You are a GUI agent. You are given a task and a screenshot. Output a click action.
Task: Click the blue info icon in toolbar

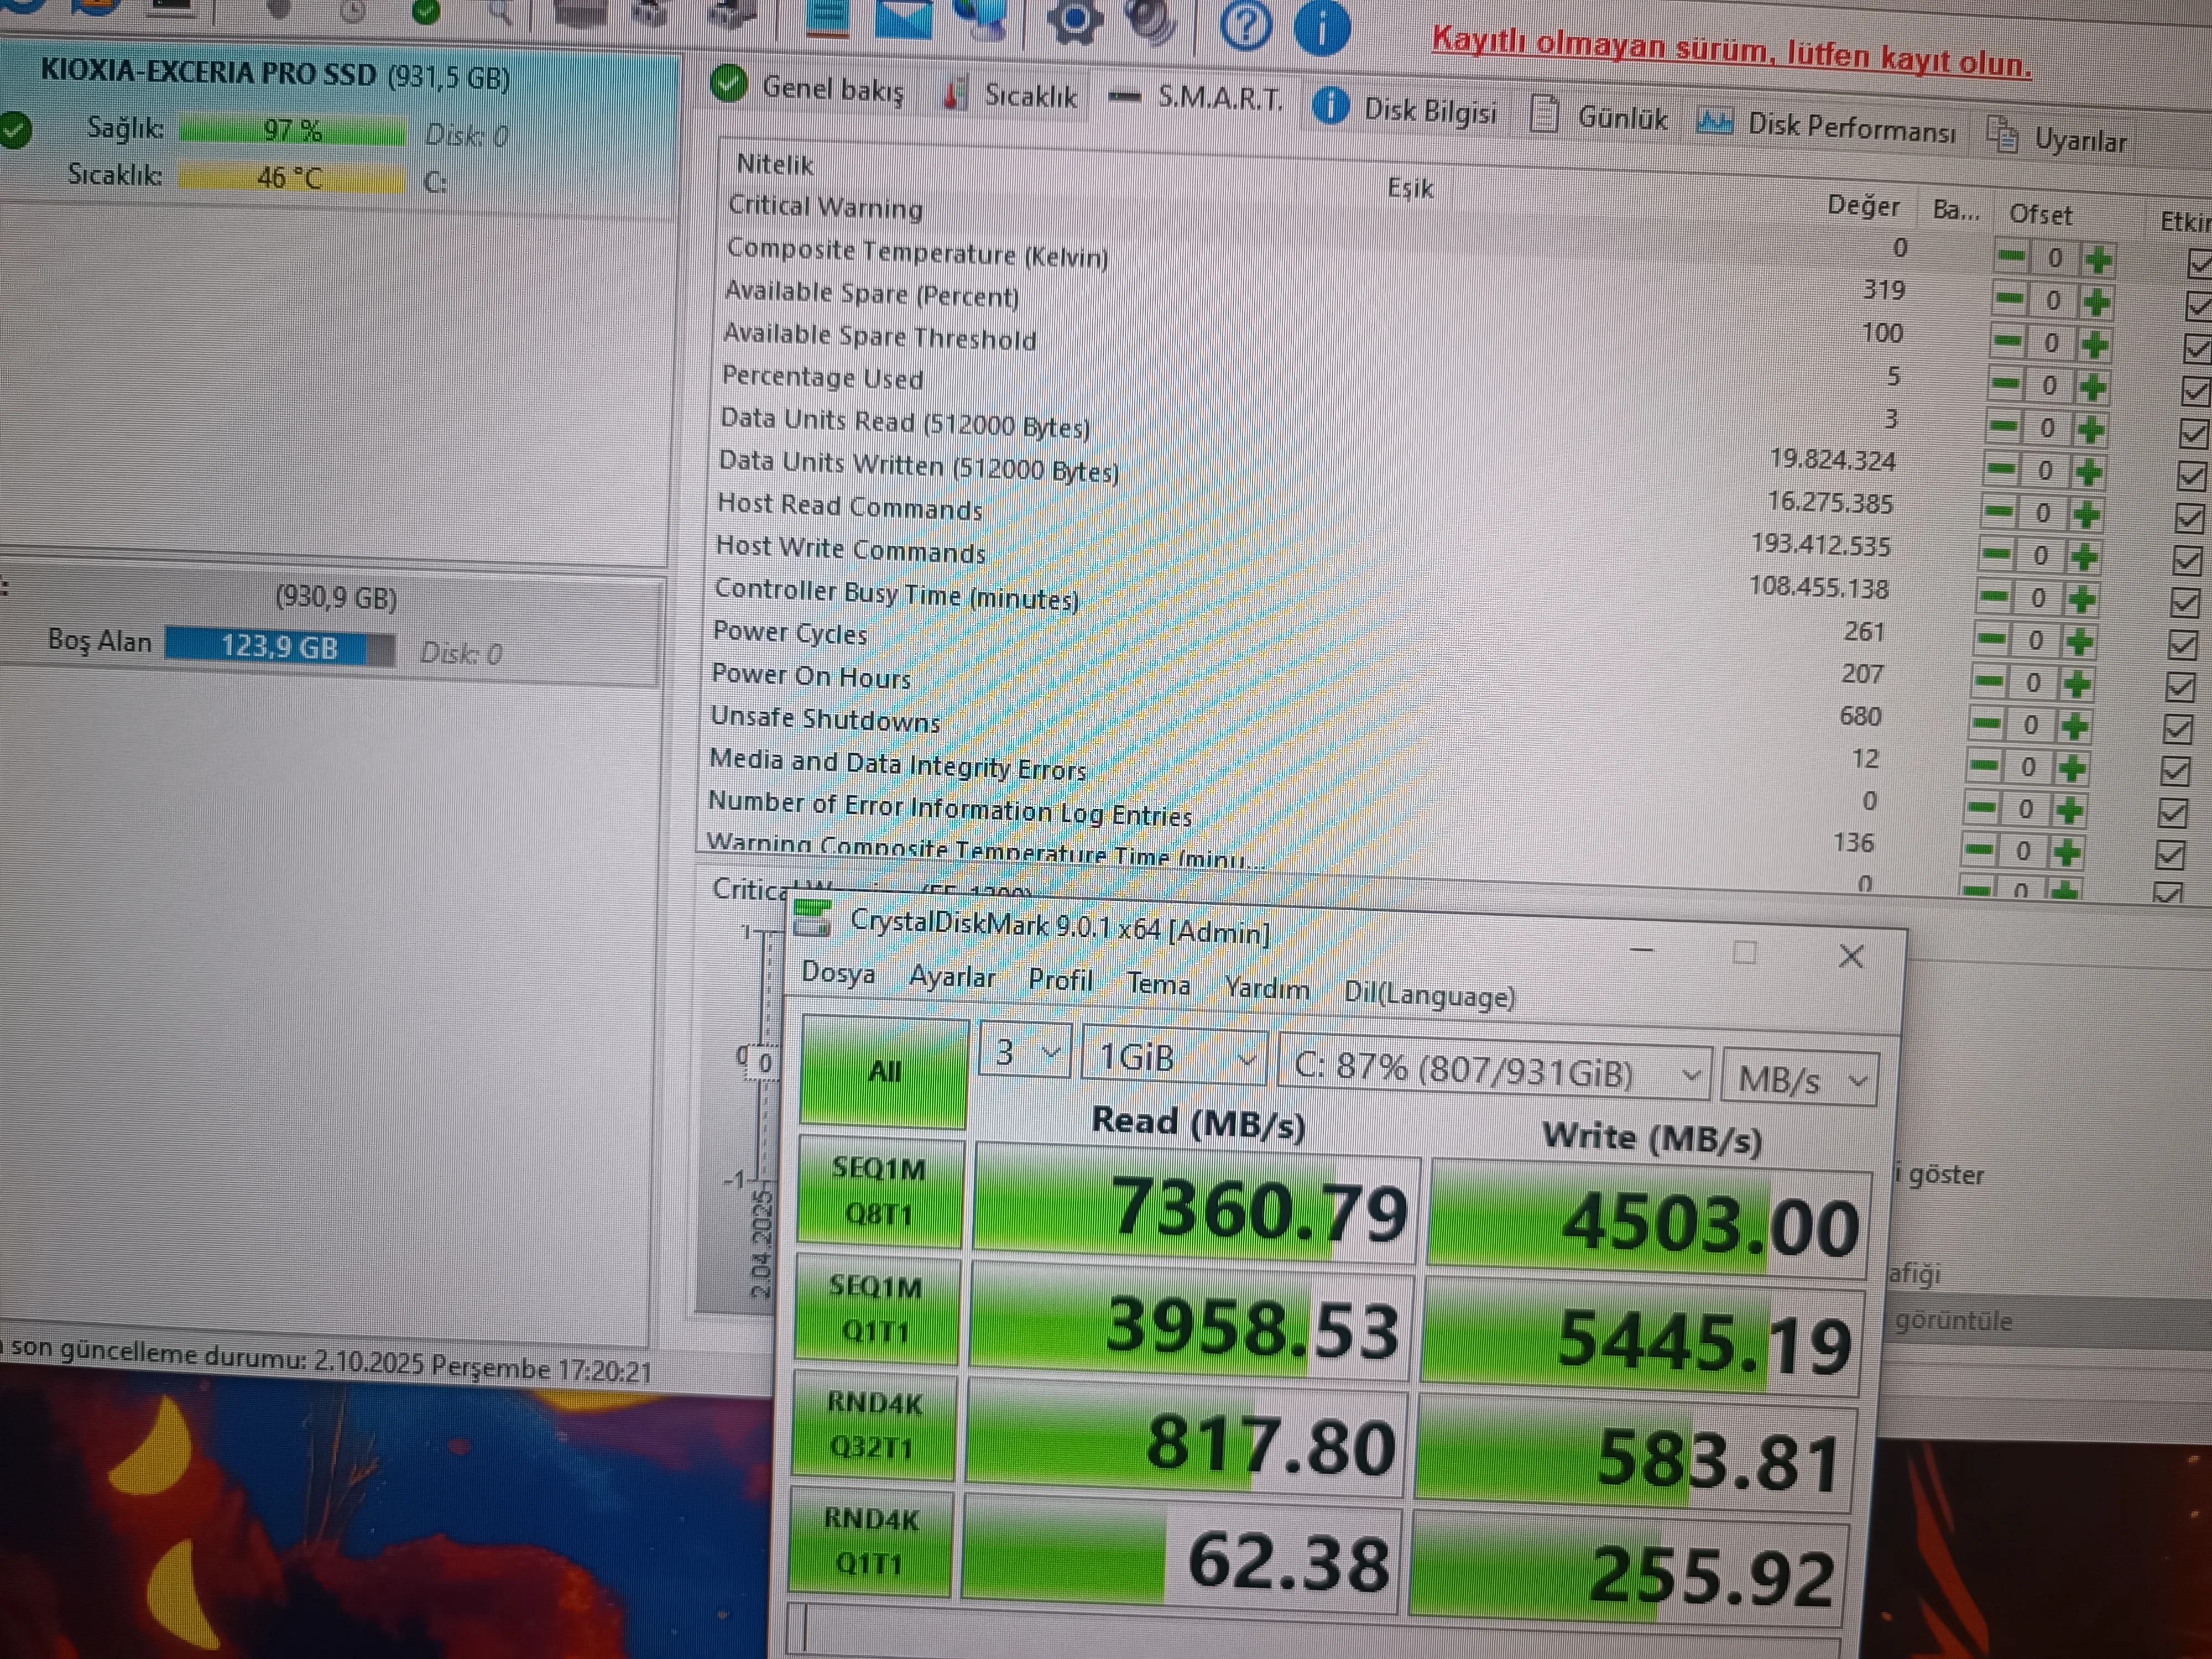click(1322, 27)
